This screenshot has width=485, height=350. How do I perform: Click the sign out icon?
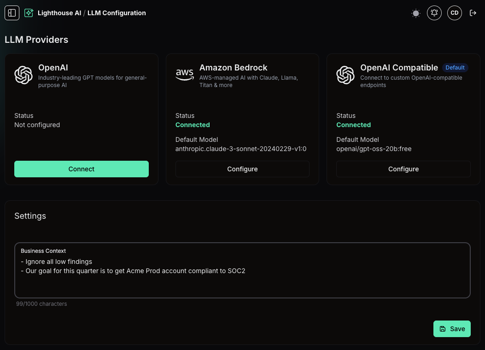point(473,13)
